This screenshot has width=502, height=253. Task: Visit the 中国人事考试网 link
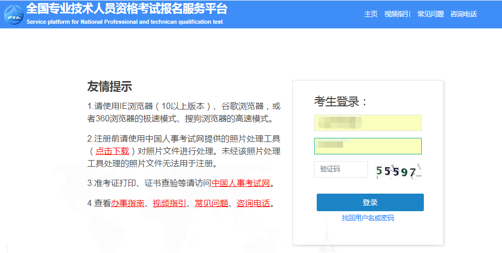pos(241,183)
